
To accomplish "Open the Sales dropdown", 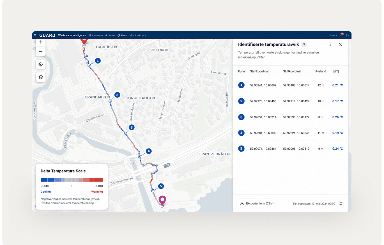I will [x=334, y=36].
